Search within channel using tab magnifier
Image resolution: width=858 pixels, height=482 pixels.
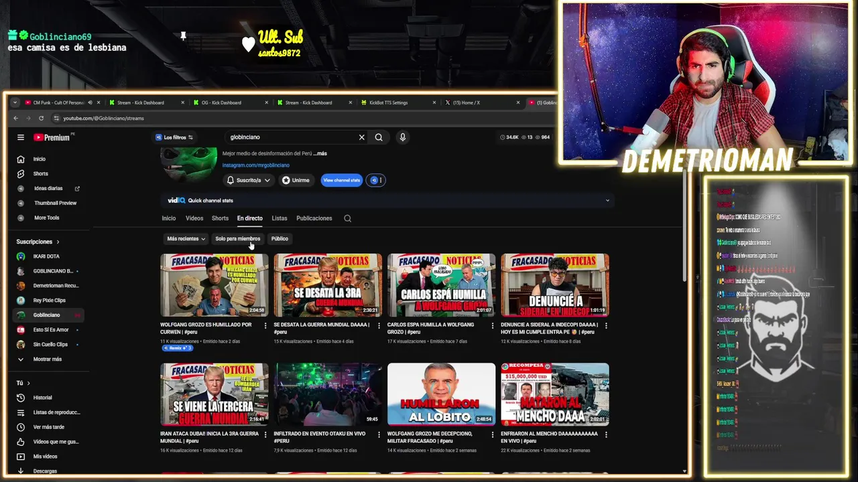[x=347, y=218]
